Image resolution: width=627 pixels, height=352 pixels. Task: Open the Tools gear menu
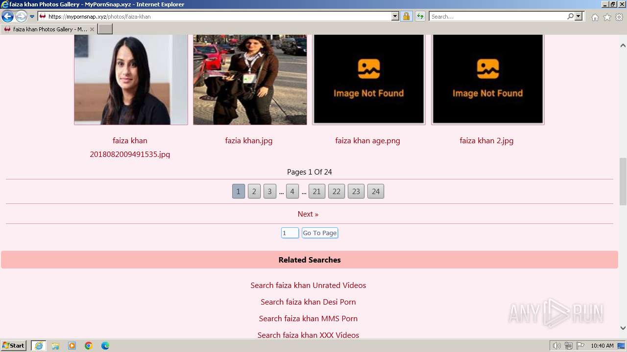(x=619, y=17)
